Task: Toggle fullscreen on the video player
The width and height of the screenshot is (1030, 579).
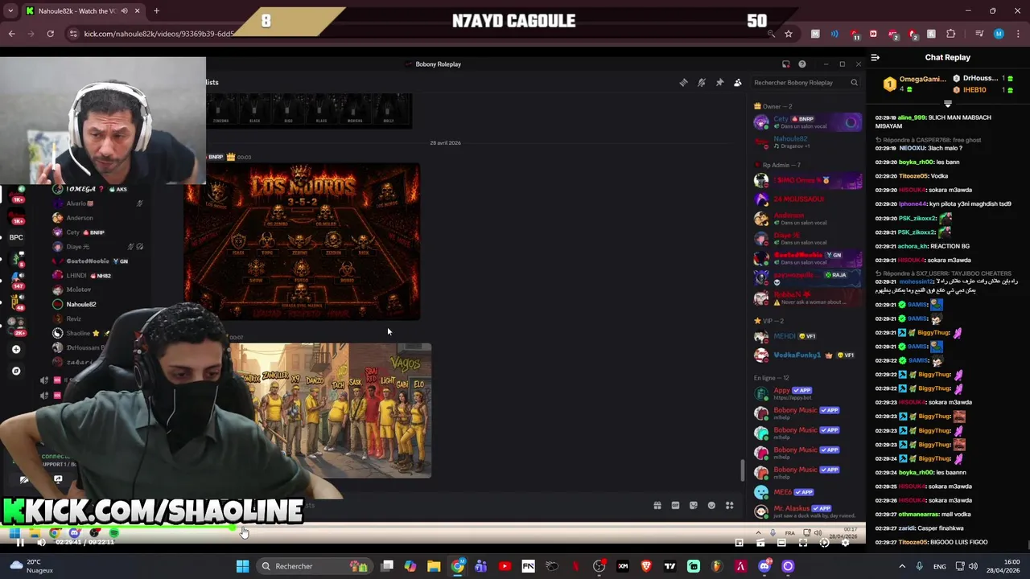Action: point(802,543)
